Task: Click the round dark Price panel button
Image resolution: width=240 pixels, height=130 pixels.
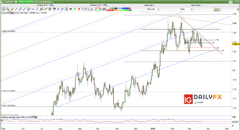Action: pos(12,13)
